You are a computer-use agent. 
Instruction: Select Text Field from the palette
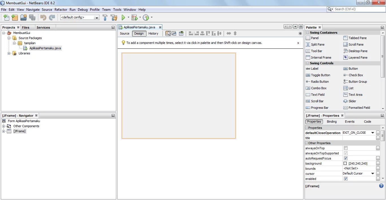(317, 95)
